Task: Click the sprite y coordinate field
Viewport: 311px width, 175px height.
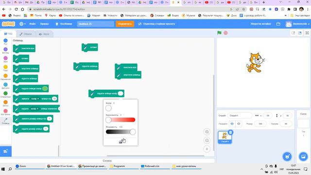Action: [x=287, y=116]
